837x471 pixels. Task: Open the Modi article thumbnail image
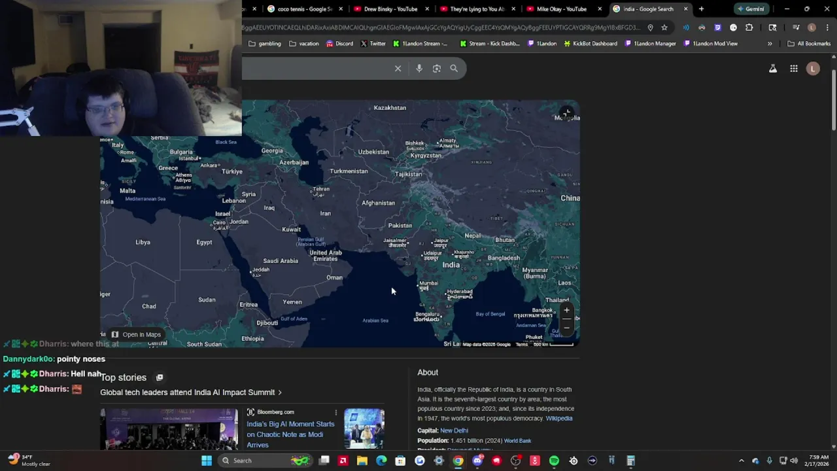point(364,428)
